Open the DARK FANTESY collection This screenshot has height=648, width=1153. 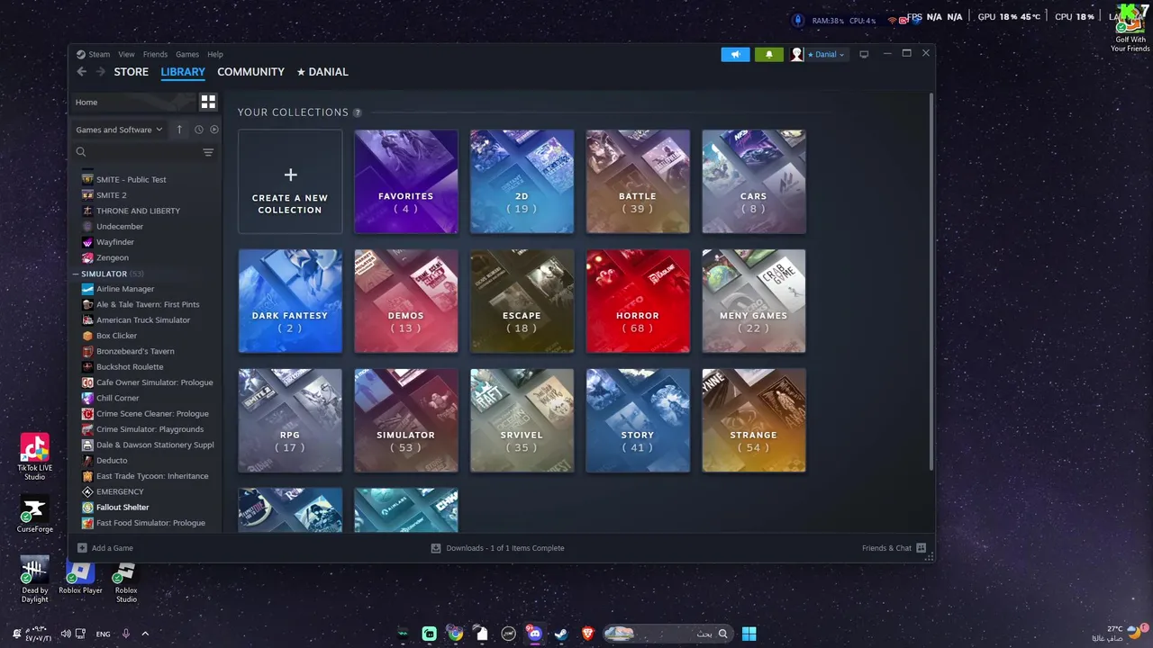pyautogui.click(x=290, y=301)
